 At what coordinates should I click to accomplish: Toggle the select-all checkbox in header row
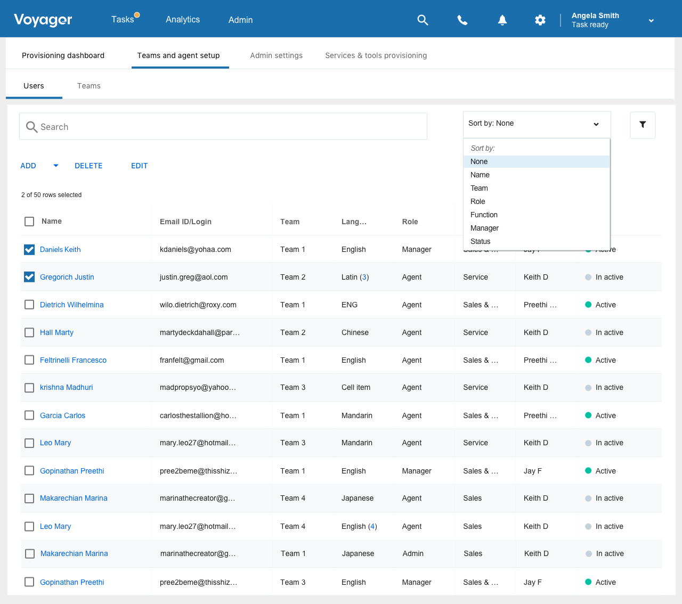tap(29, 222)
